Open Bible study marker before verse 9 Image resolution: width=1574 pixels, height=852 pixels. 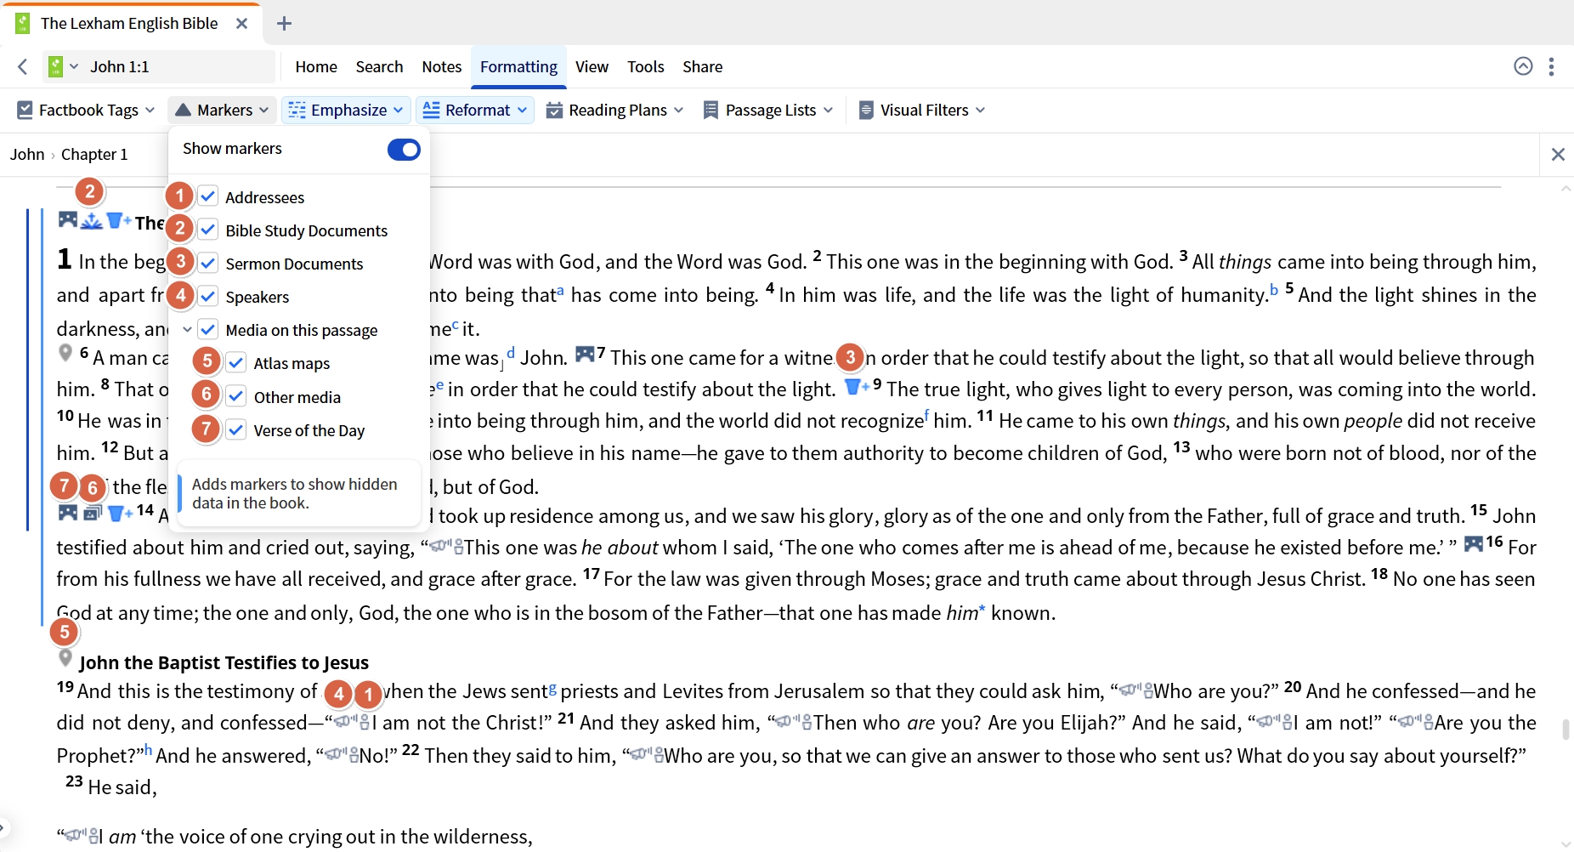[856, 387]
